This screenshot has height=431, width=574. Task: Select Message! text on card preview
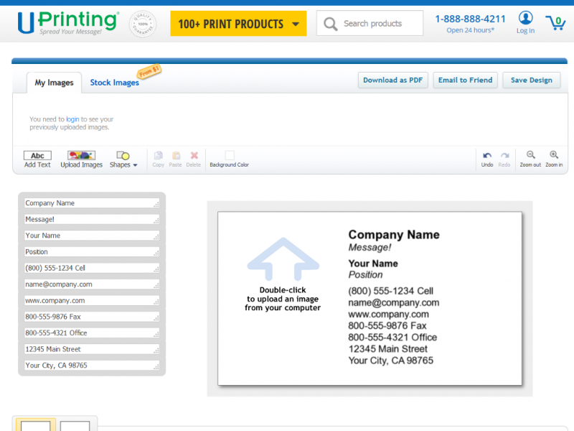[370, 248]
